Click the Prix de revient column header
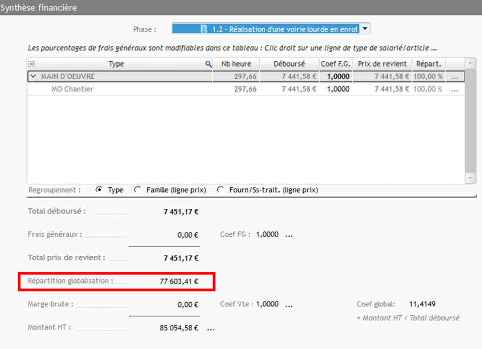Viewport: 482px width, 349px height. (x=382, y=64)
